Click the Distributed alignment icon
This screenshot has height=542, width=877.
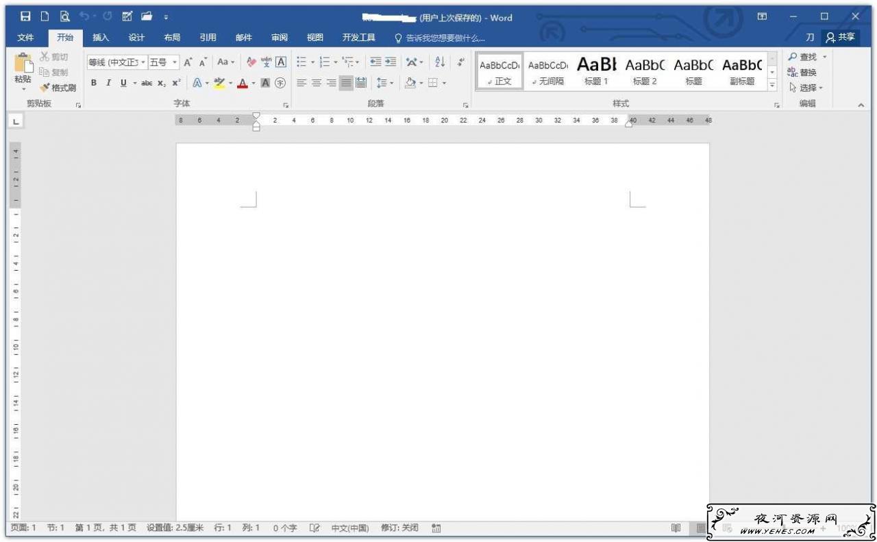(361, 83)
